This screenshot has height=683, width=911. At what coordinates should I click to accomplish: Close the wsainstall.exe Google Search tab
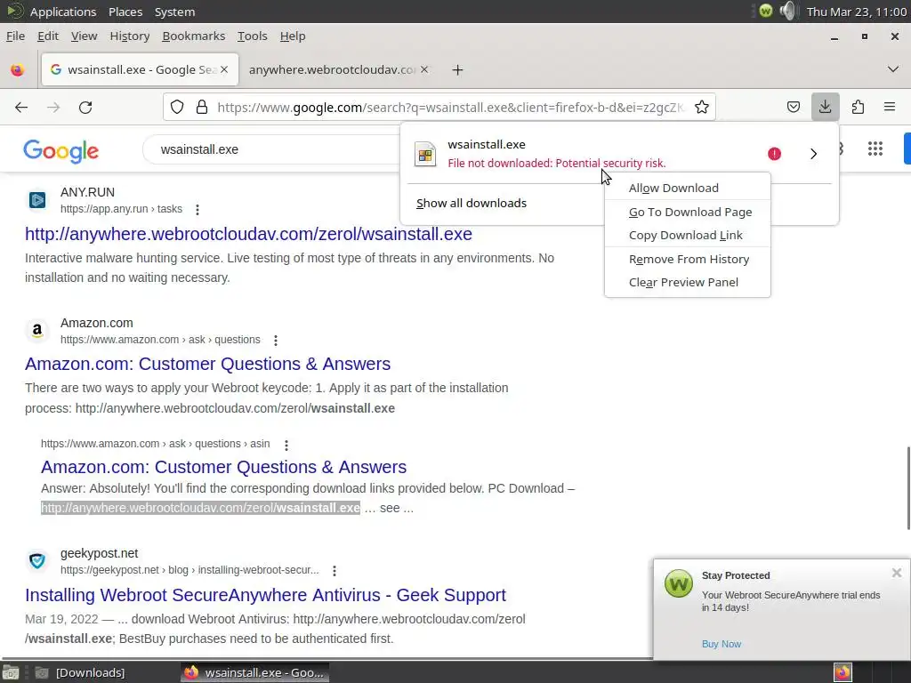(224, 69)
